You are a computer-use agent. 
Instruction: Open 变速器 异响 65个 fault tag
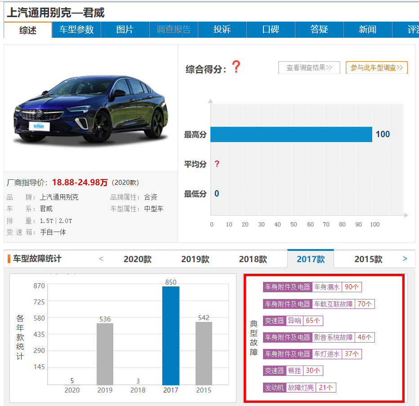pos(293,321)
